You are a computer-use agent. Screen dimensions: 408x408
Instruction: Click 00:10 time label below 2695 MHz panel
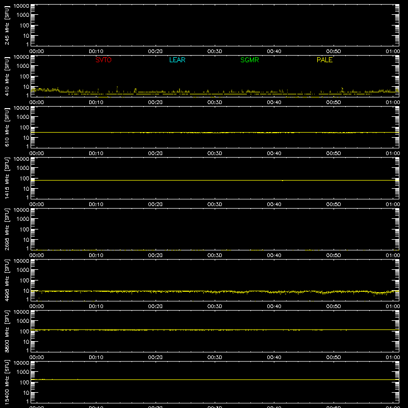[x=96, y=256]
